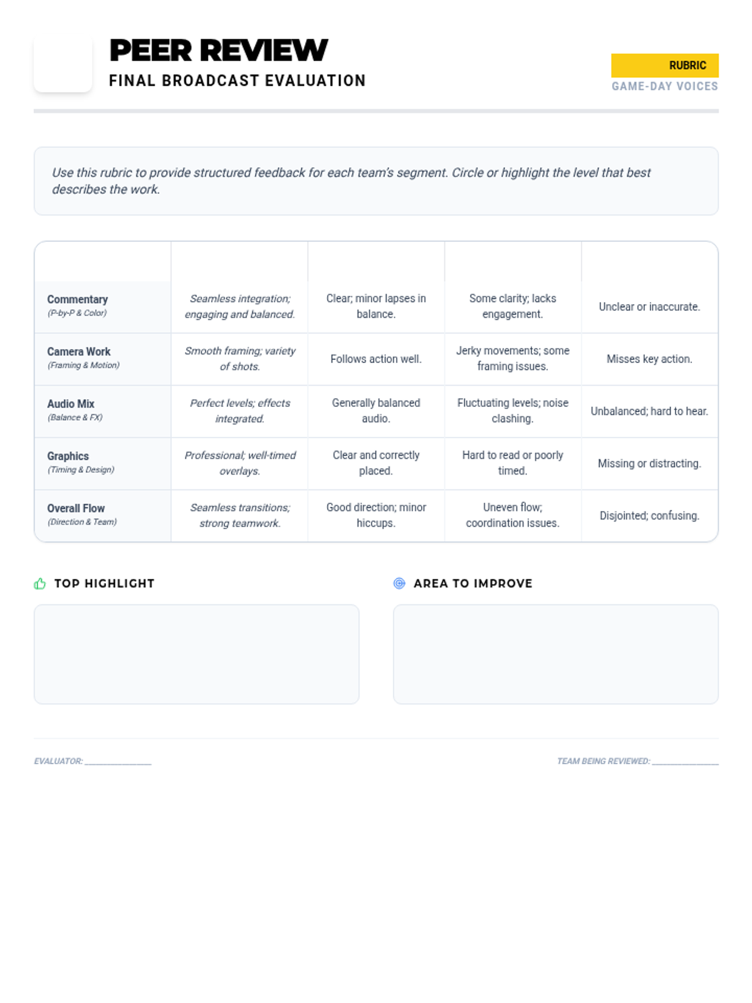Mark "Missing or distracting" for Graphics
This screenshot has width=752, height=1003.
[x=649, y=464]
